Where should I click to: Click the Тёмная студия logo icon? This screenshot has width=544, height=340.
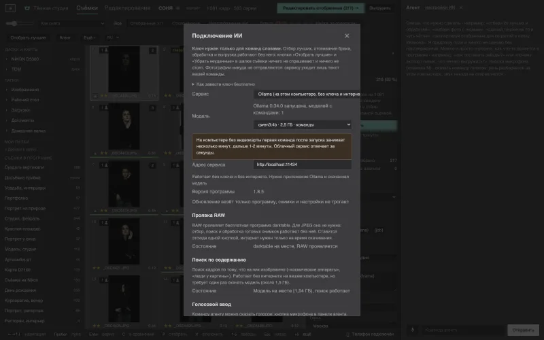coord(27,8)
